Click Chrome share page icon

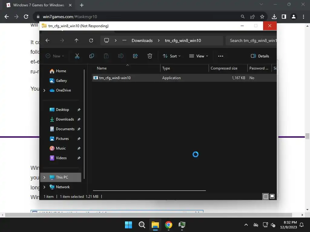(252, 17)
